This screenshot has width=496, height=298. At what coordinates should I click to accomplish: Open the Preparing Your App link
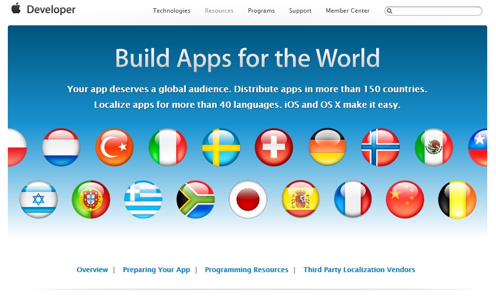[x=156, y=270]
